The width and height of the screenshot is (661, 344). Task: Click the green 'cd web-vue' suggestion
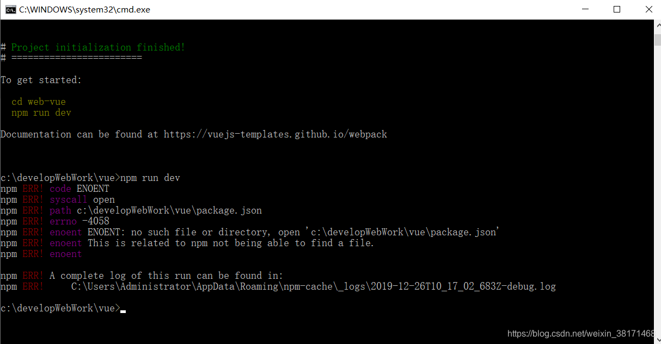39,102
